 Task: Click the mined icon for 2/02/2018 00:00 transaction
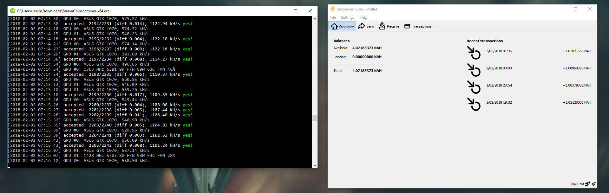474,70
